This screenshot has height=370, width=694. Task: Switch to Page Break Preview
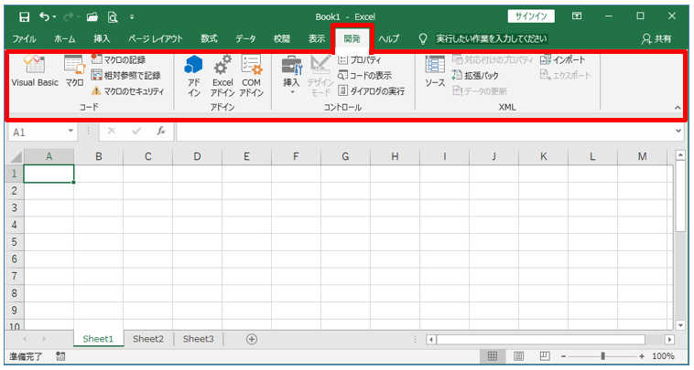546,356
